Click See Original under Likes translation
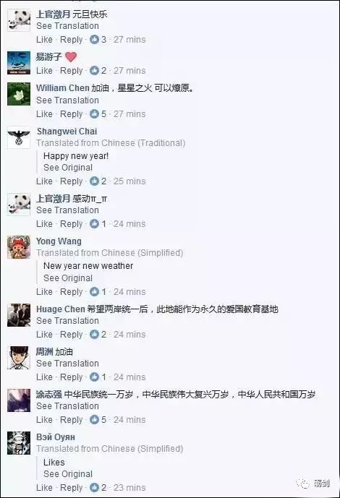The width and height of the screenshot is (340, 498). coord(68,474)
